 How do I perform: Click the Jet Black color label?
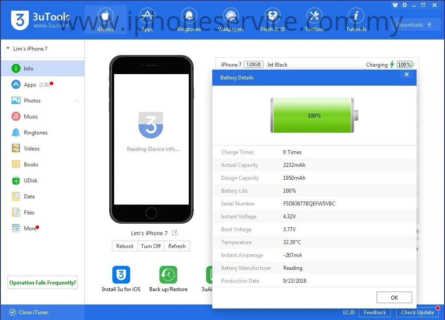point(277,65)
